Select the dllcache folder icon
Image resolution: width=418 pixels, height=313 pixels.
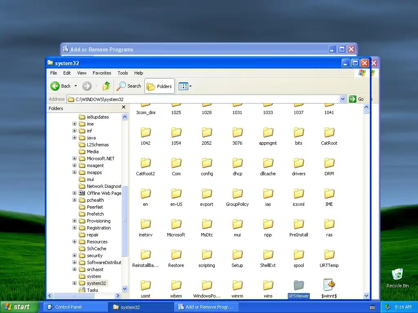(268, 163)
